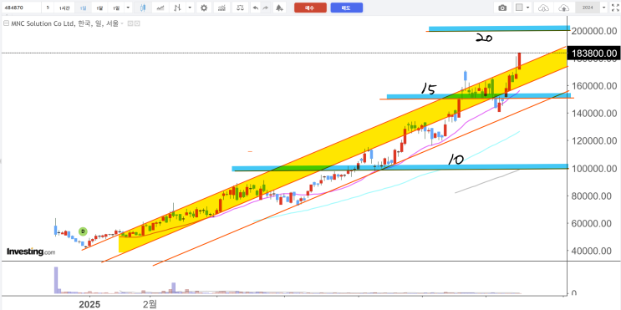The width and height of the screenshot is (621, 310).
Task: Click the red 매수 buy button
Action: [x=311, y=8]
